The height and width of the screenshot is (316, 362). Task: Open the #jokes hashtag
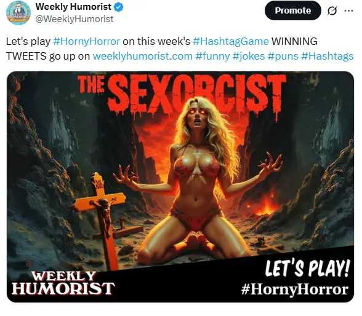pyautogui.click(x=249, y=56)
